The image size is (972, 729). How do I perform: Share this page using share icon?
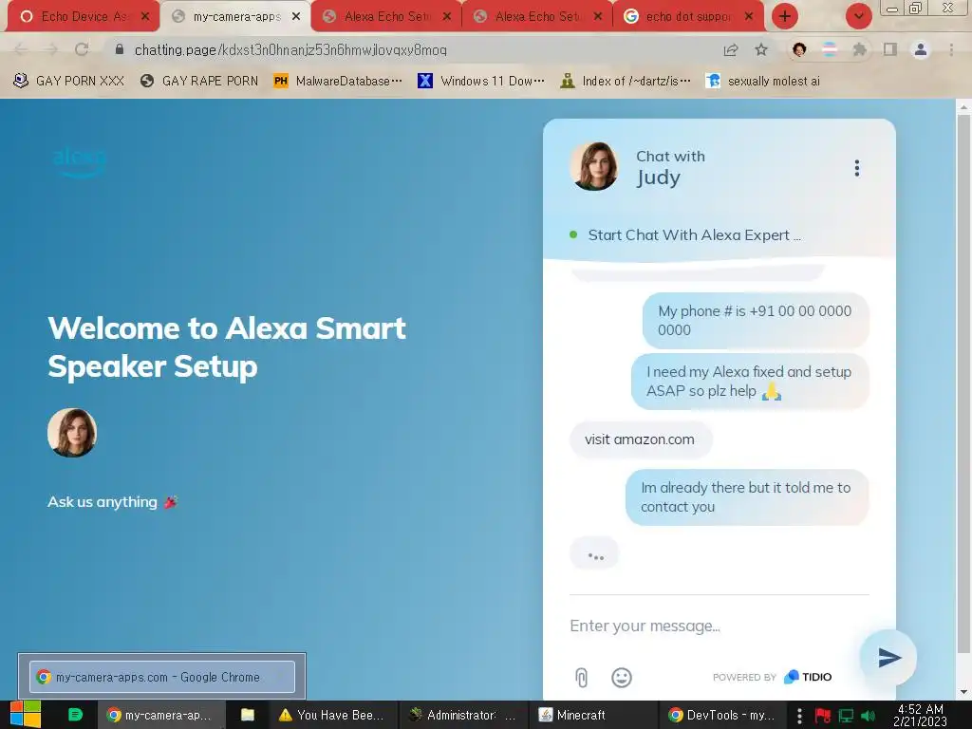[731, 50]
